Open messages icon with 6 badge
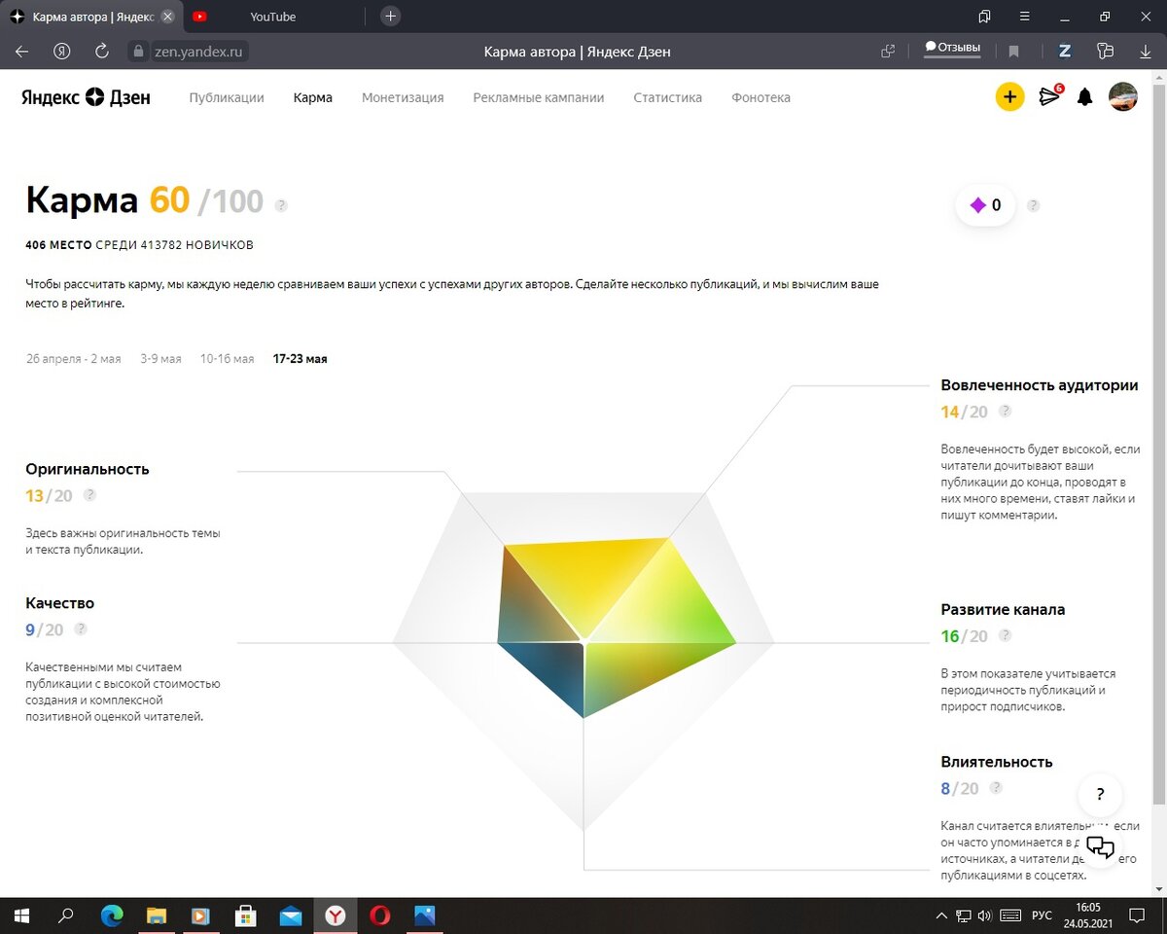 (1049, 96)
